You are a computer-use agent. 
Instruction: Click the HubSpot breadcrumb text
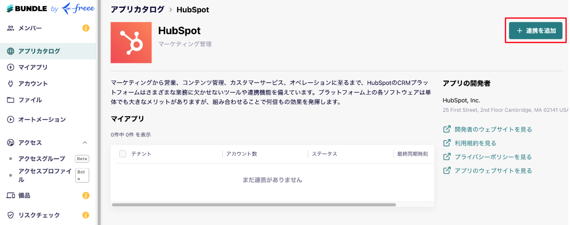[x=193, y=9]
